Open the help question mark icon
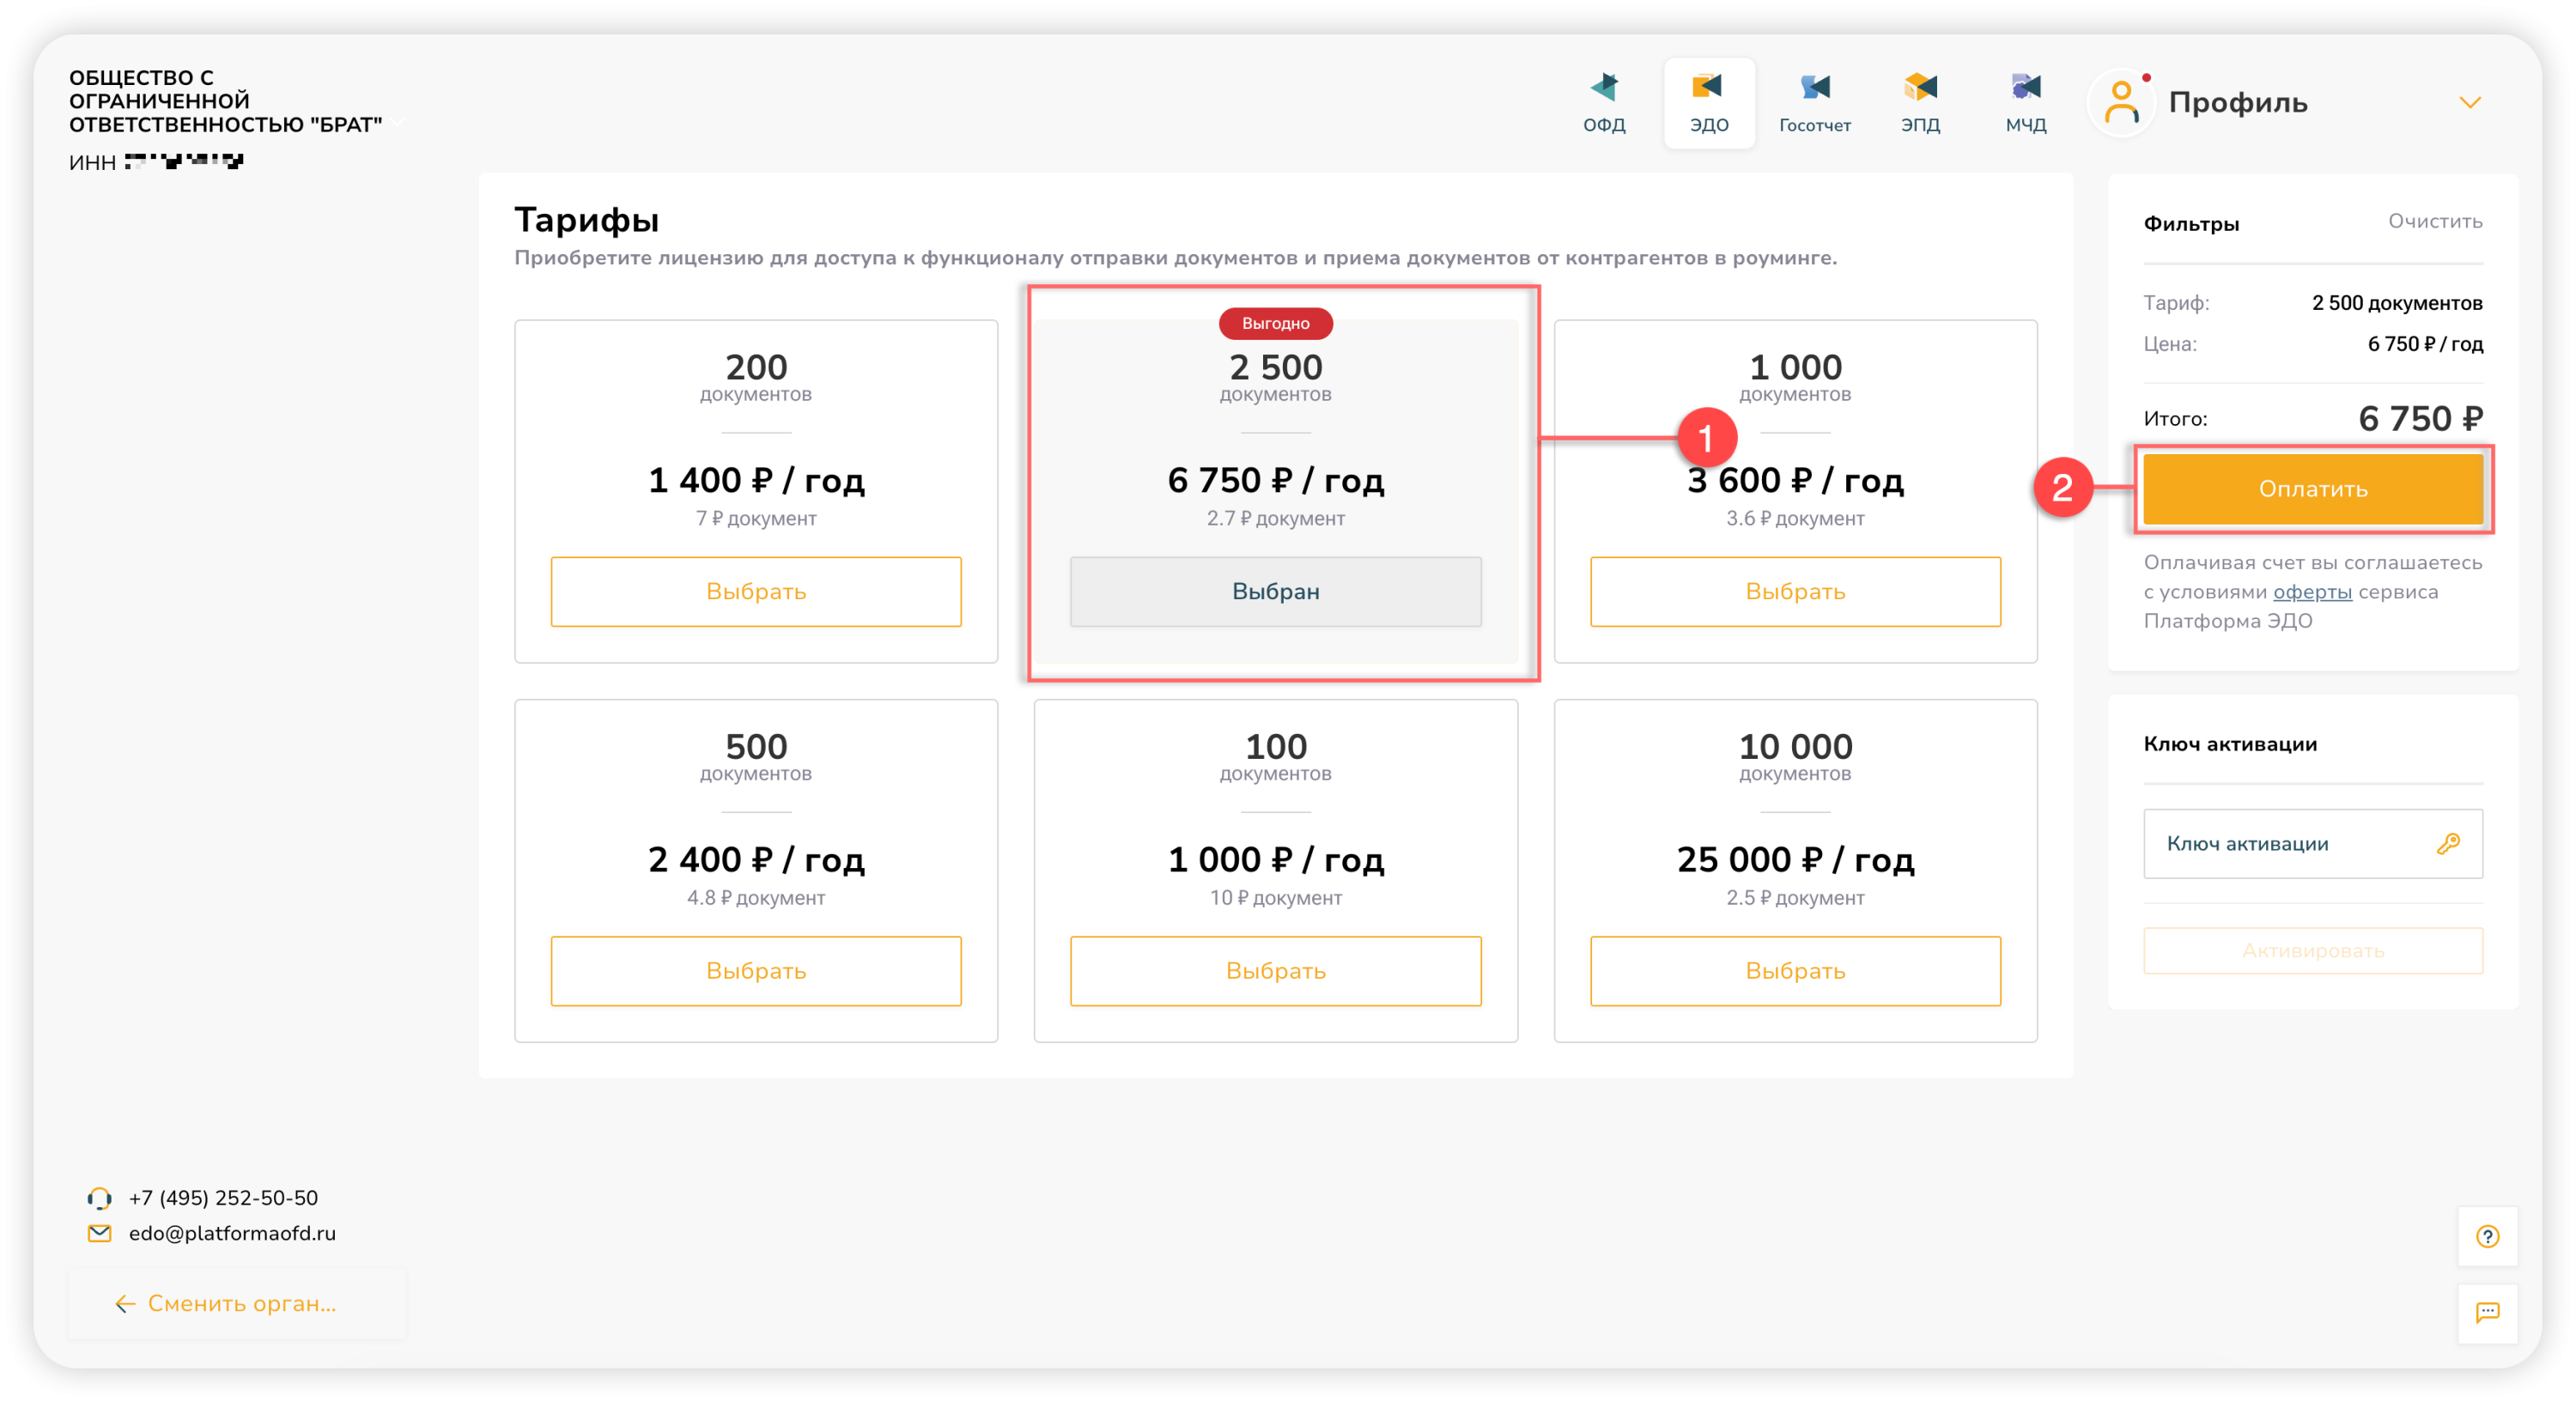The width and height of the screenshot is (2576, 1402). [x=2487, y=1236]
